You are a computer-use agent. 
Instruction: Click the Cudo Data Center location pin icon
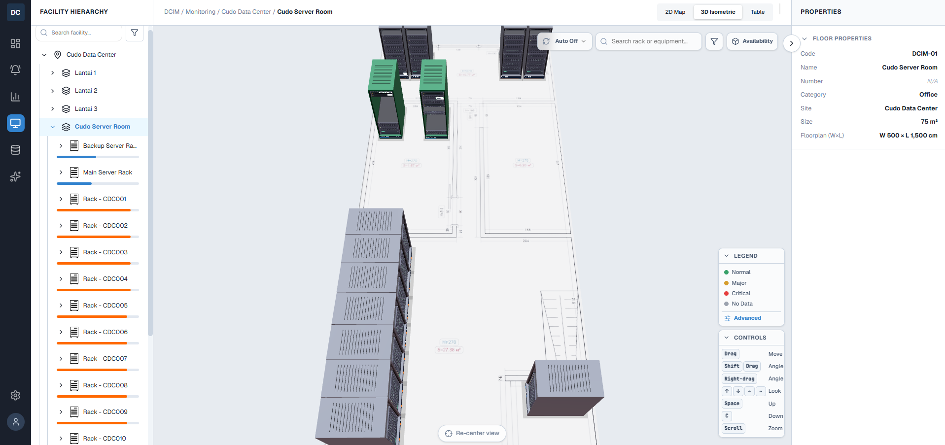pyautogui.click(x=58, y=55)
